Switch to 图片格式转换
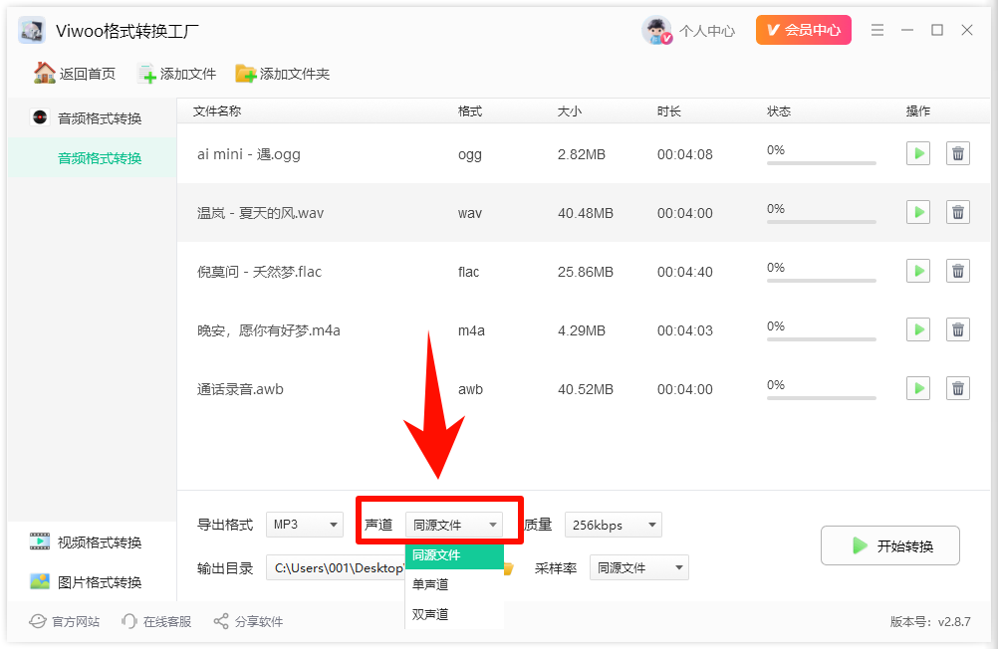Viewport: 998px width, 649px height. [x=86, y=581]
